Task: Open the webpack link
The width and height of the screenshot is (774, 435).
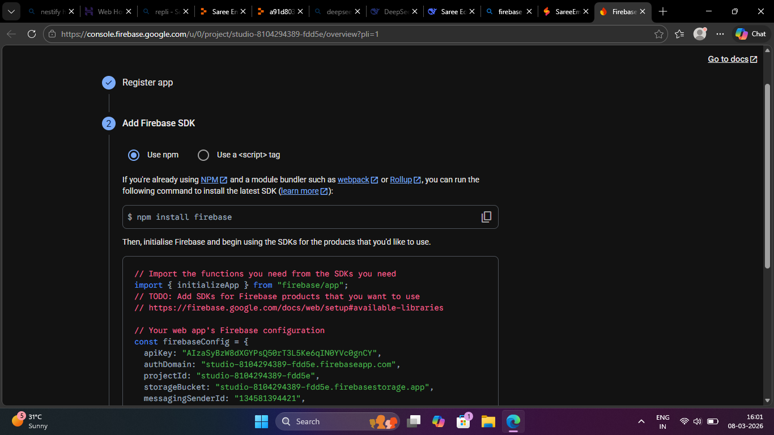Action: (x=353, y=180)
